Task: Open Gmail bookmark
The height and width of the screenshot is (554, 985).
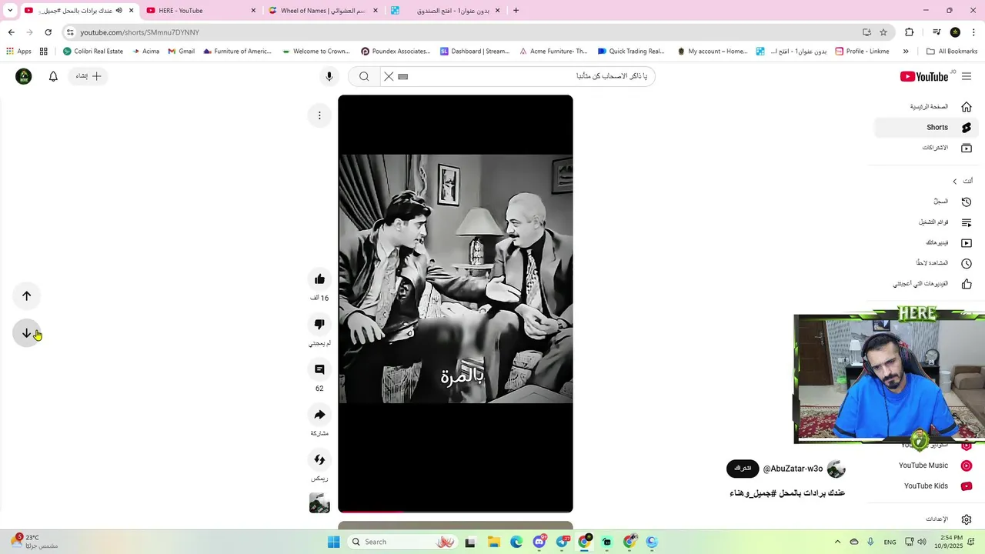Action: 181,52
